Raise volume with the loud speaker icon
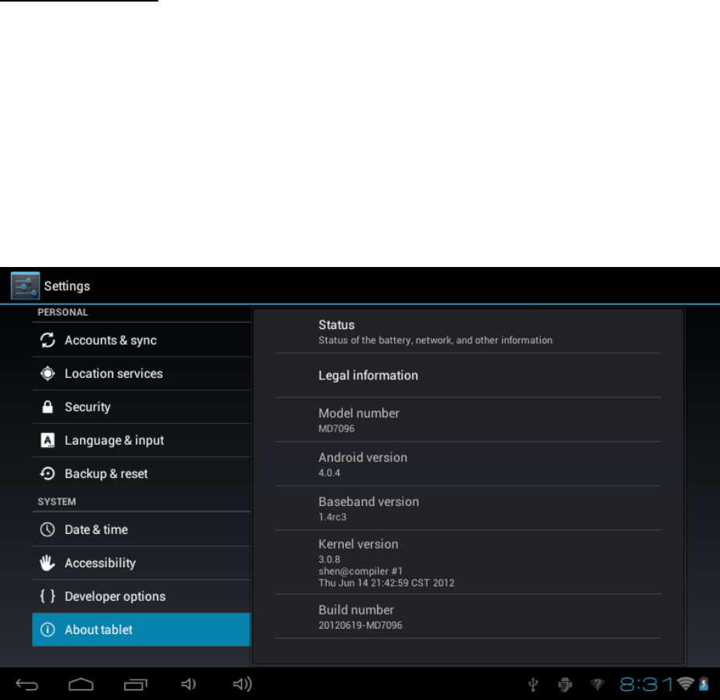The width and height of the screenshot is (720, 700). pyautogui.click(x=242, y=684)
